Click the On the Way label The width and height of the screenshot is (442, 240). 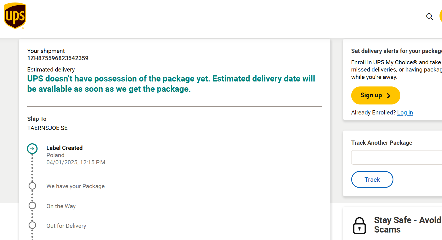pos(61,206)
